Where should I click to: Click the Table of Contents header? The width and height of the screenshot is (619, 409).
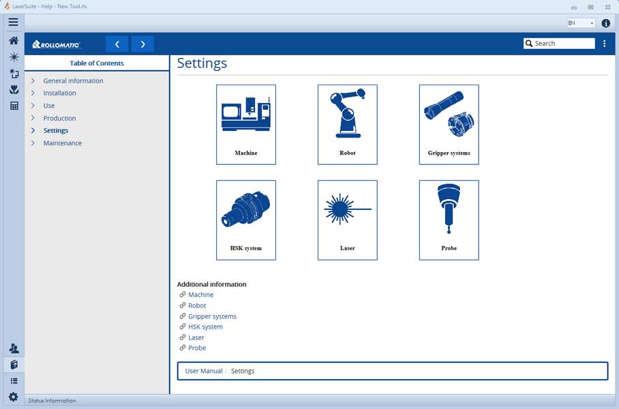click(97, 63)
